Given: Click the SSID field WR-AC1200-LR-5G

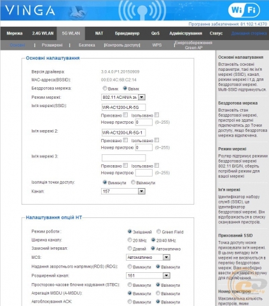Looking at the screenshot, I should pyautogui.click(x=123, y=107).
